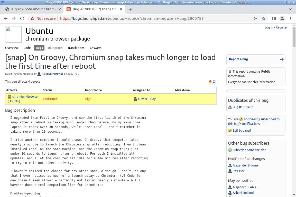Open Alexander Browne reporter profile link
Screen dimensions: 296x197
click(x=52, y=74)
